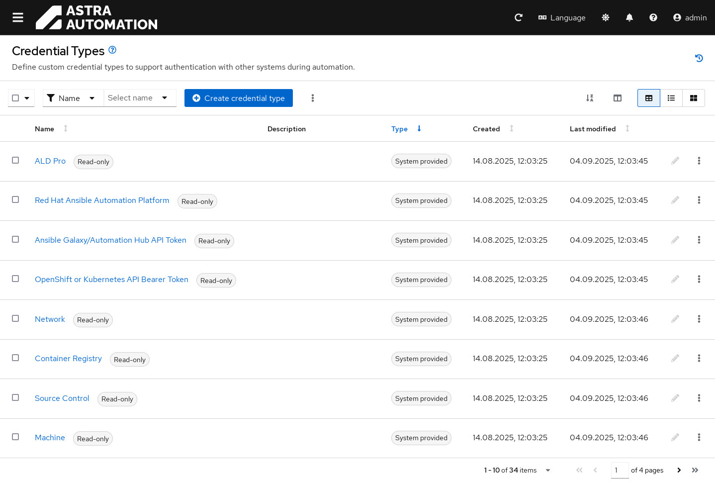715x482 pixels.
Task: Open the manage columns icon
Action: pos(617,98)
